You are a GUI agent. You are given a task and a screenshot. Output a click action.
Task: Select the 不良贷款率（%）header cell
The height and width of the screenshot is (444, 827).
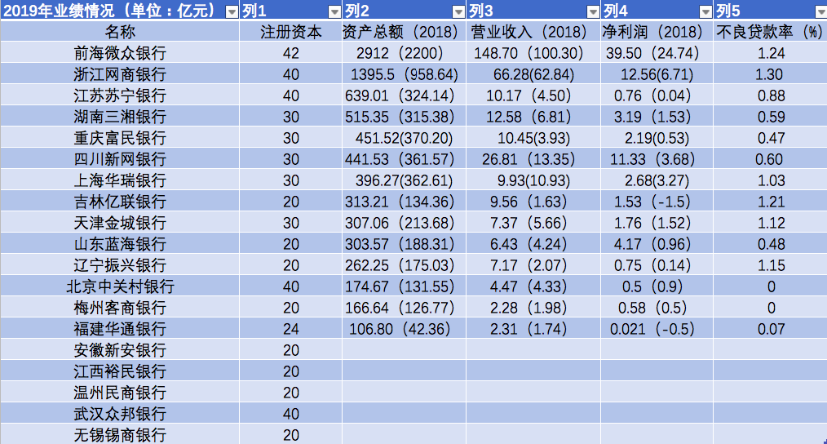point(770,32)
